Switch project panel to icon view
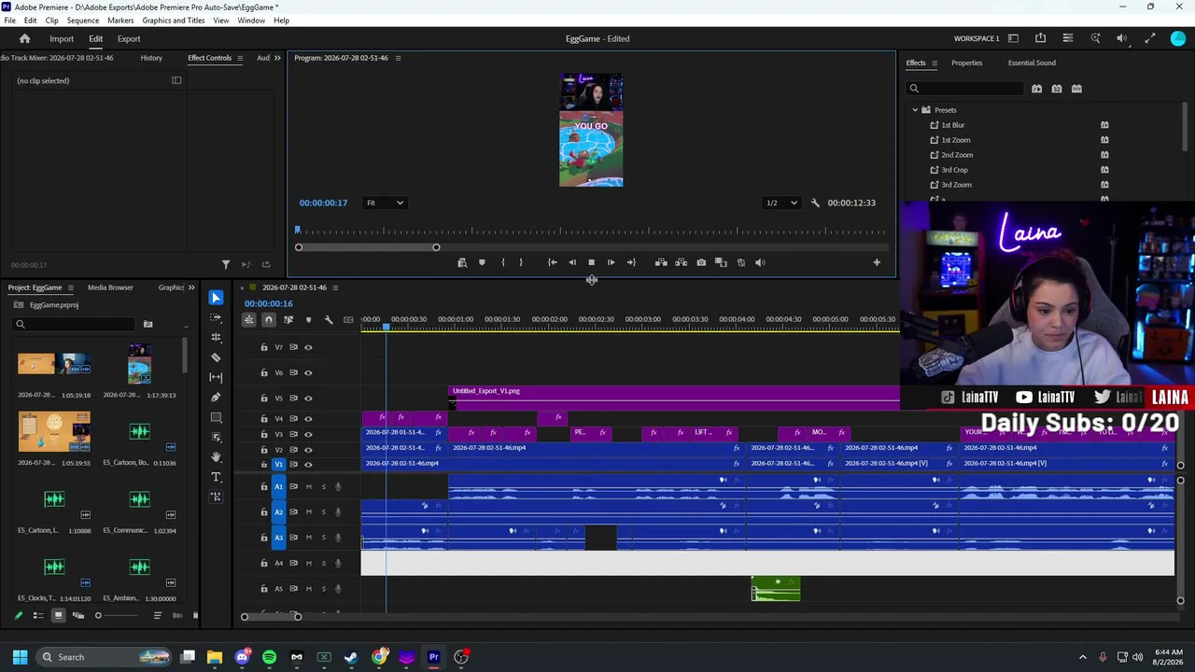Image resolution: width=1195 pixels, height=672 pixels. [x=58, y=615]
